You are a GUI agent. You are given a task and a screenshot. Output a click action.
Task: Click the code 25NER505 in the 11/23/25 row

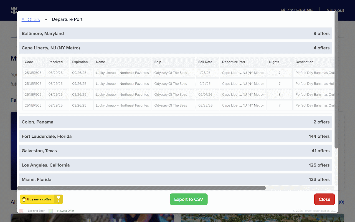34,73
